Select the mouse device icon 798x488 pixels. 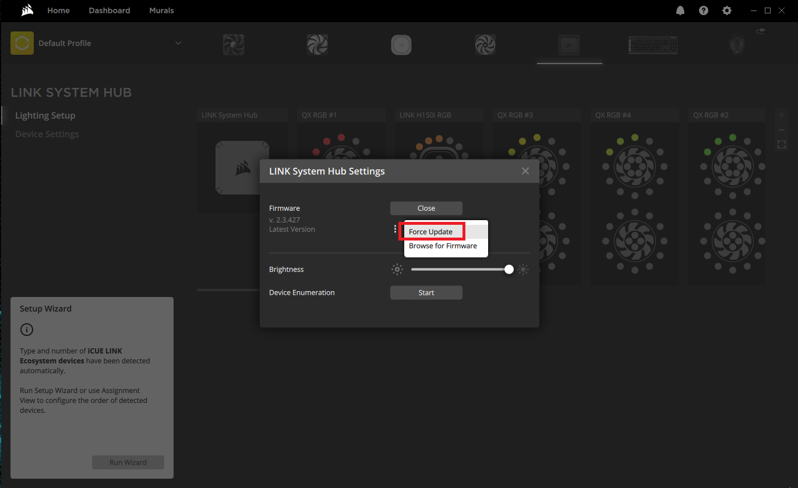pos(736,45)
